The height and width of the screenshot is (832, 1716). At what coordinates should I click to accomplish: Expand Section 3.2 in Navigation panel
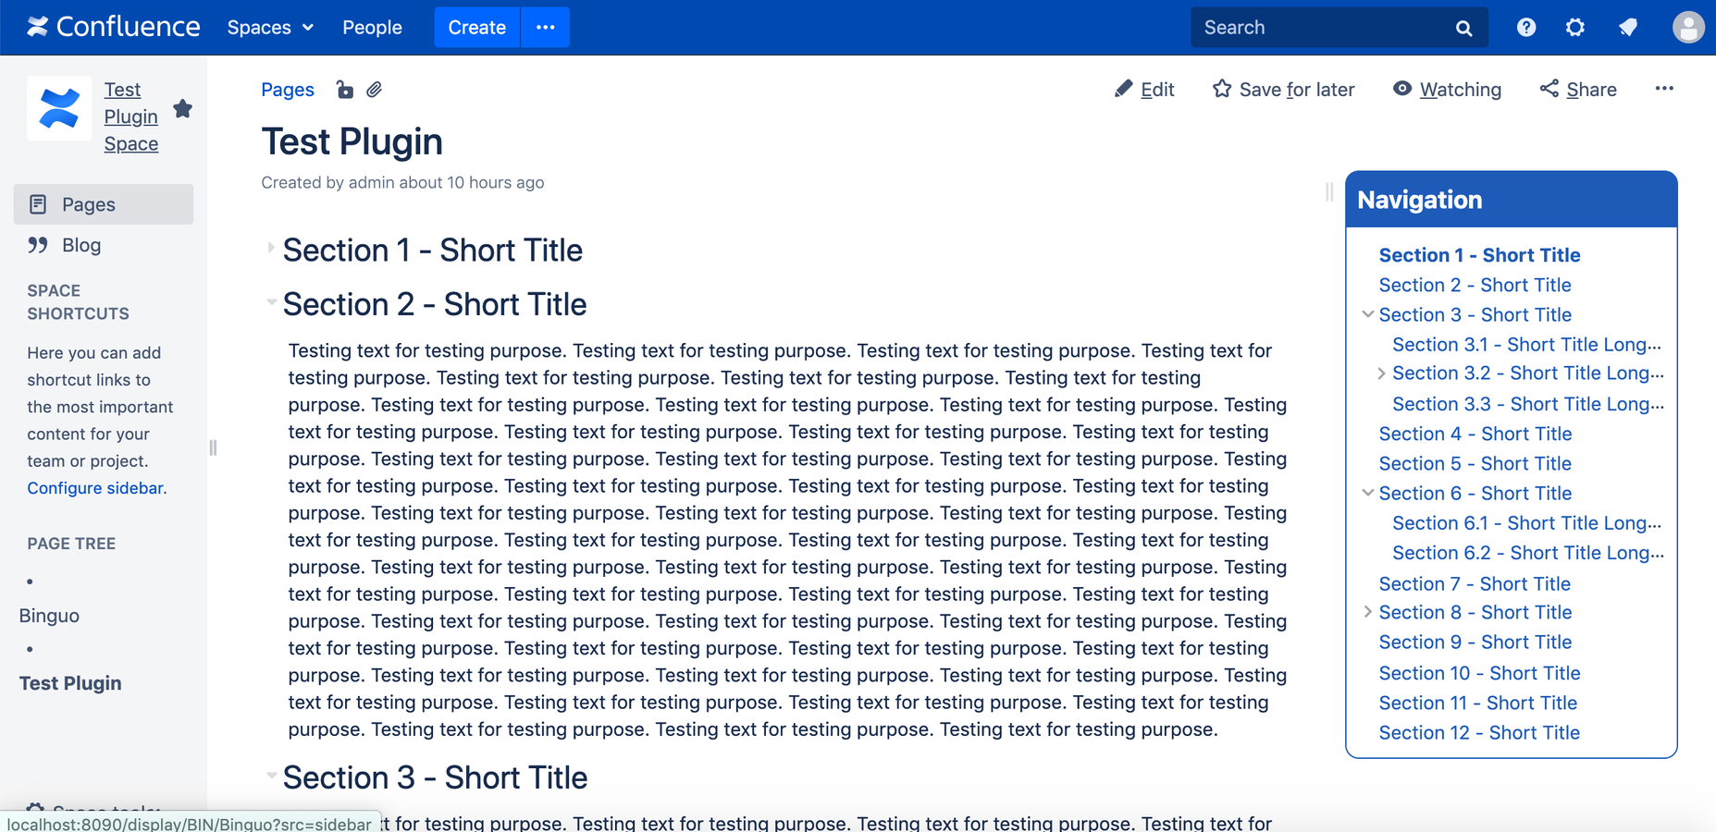[1381, 373]
